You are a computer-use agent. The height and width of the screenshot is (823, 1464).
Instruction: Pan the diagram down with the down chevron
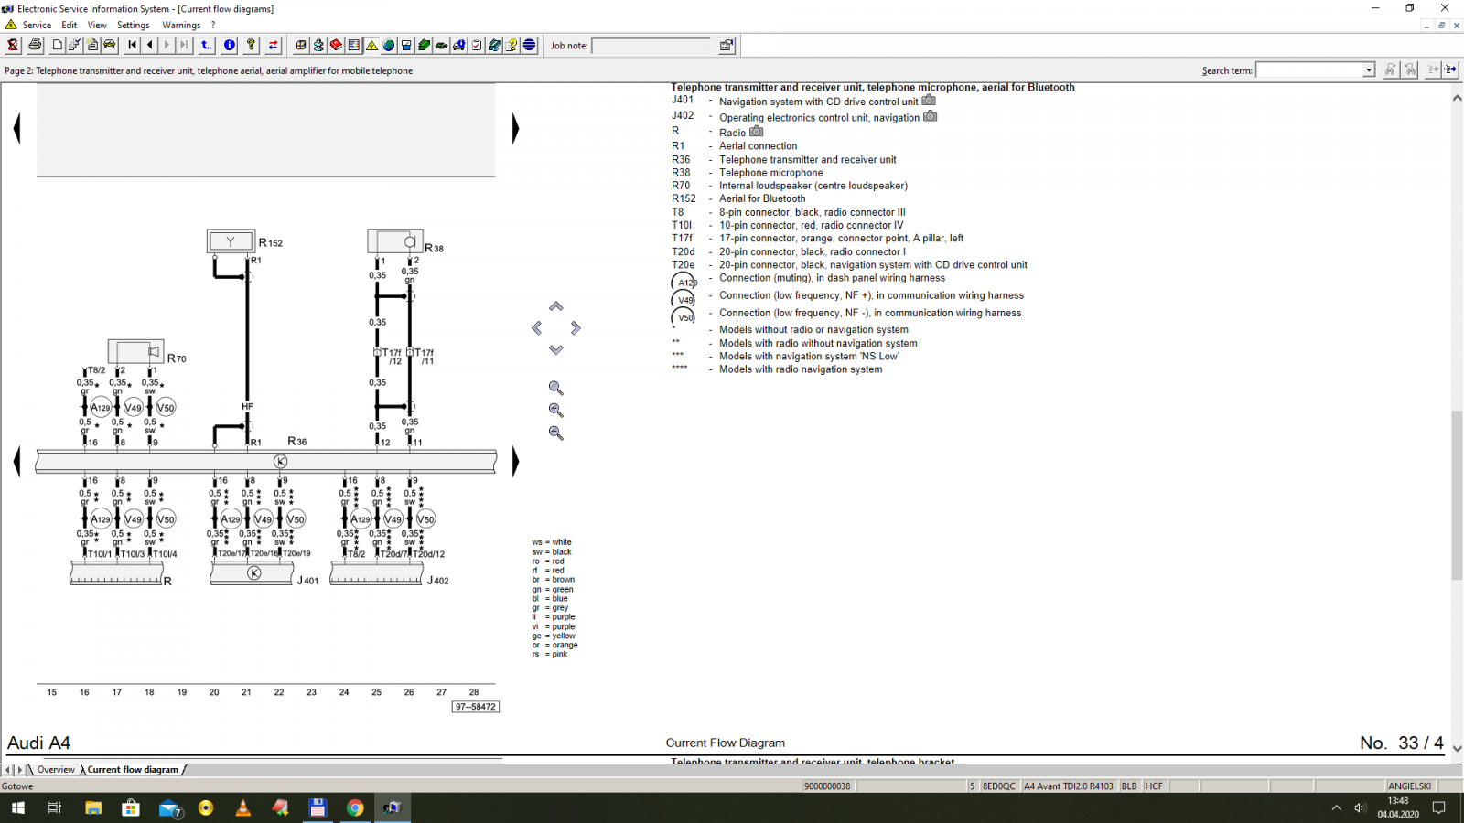(556, 349)
